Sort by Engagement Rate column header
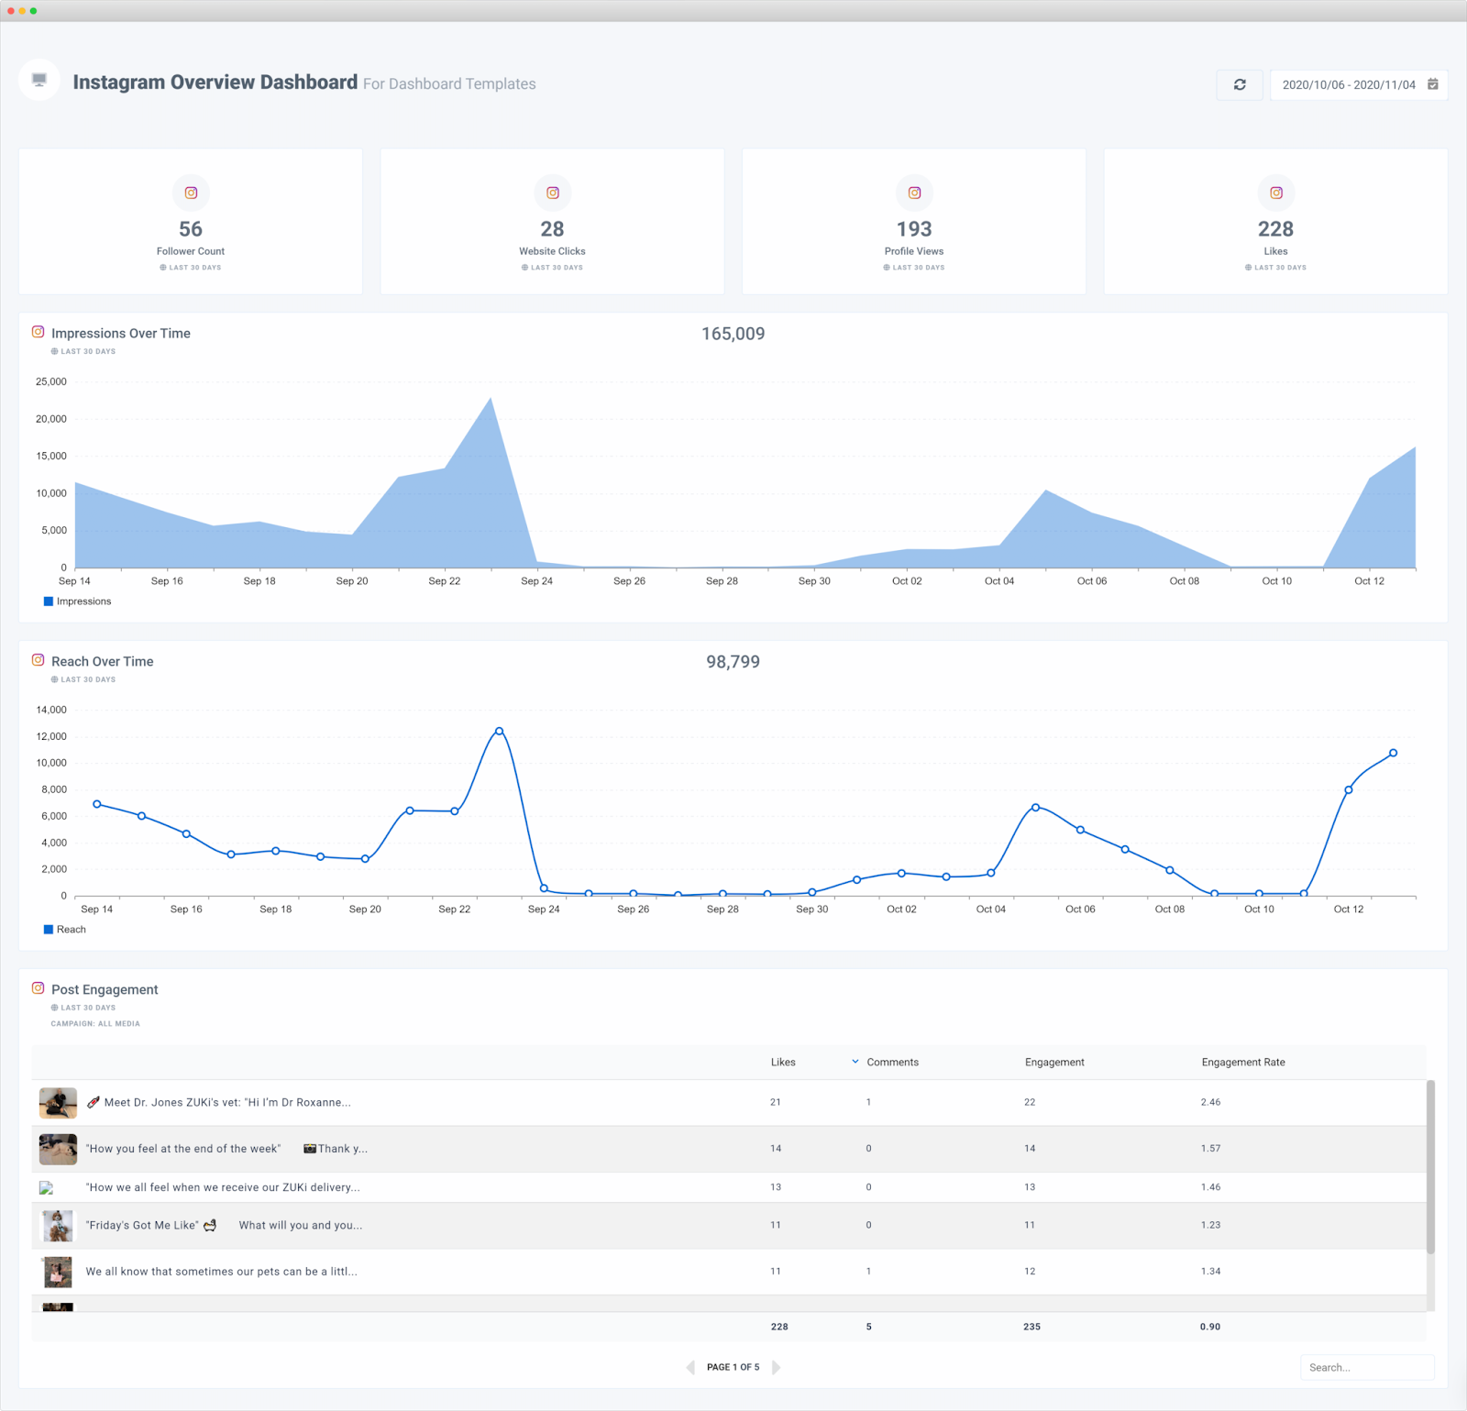 click(x=1242, y=1062)
